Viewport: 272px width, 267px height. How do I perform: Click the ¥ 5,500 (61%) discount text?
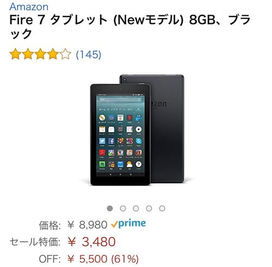(103, 259)
